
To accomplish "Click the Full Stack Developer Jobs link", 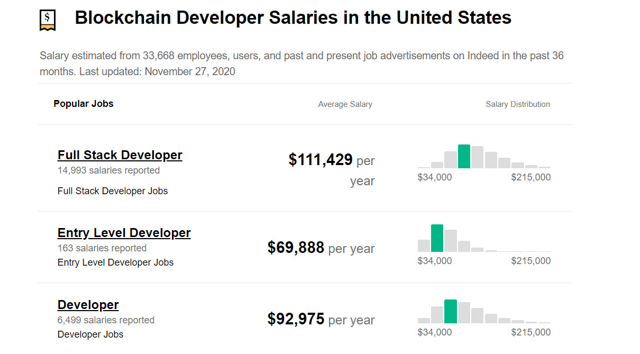I will coord(113,191).
